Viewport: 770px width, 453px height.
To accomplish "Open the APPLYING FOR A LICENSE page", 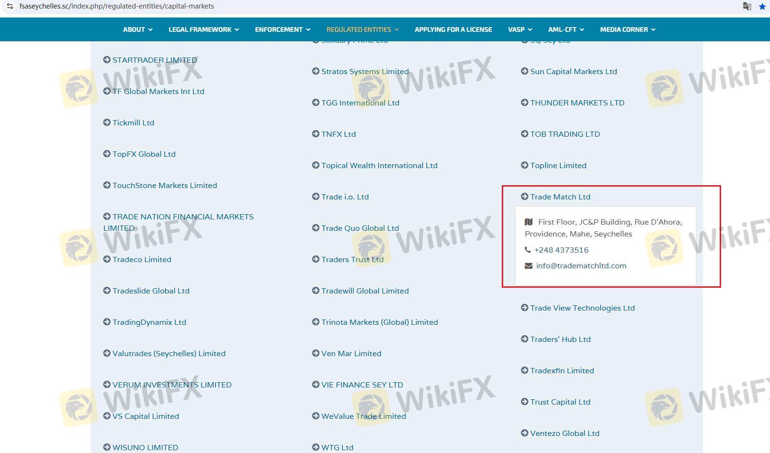I will coord(453,29).
